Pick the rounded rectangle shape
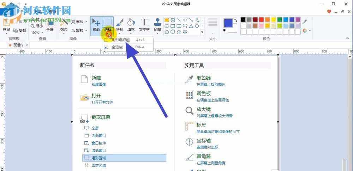Image resolution: width=353 pixels, height=171 pixels. (x=179, y=26)
